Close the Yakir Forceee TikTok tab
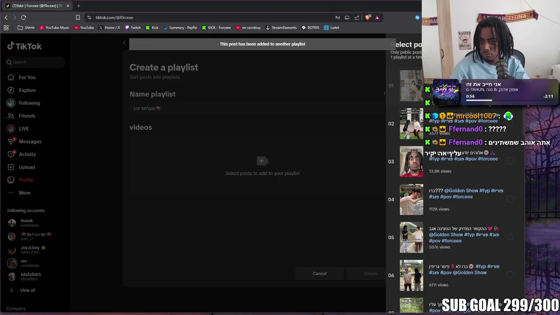The height and width of the screenshot is (315, 560). (x=68, y=6)
